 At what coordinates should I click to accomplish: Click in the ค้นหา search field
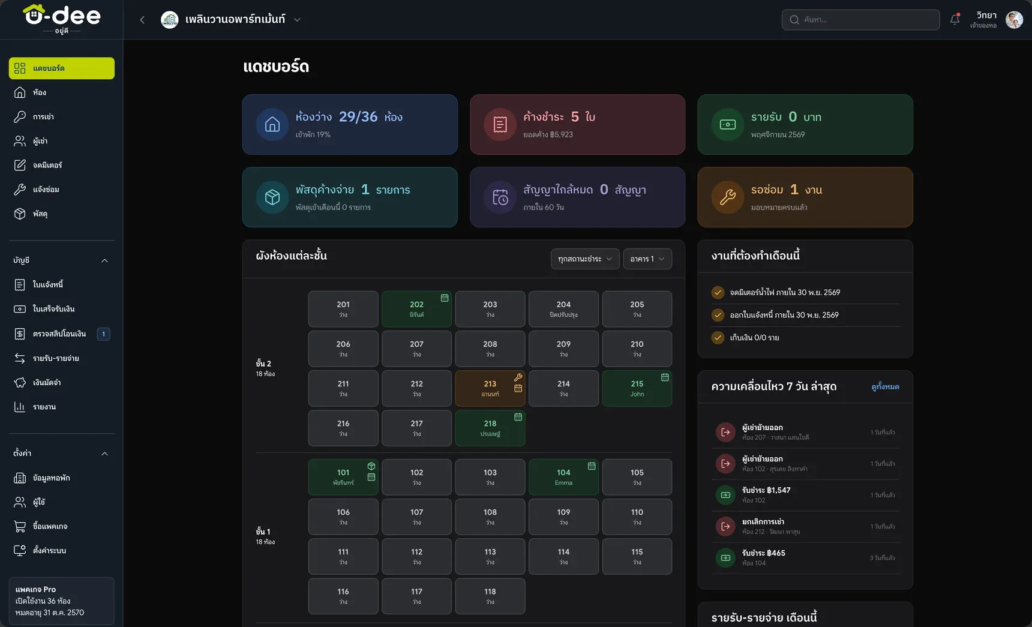pyautogui.click(x=860, y=20)
